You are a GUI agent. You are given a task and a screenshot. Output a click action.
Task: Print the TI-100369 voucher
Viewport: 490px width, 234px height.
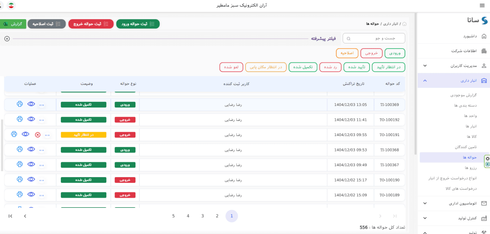20,104
